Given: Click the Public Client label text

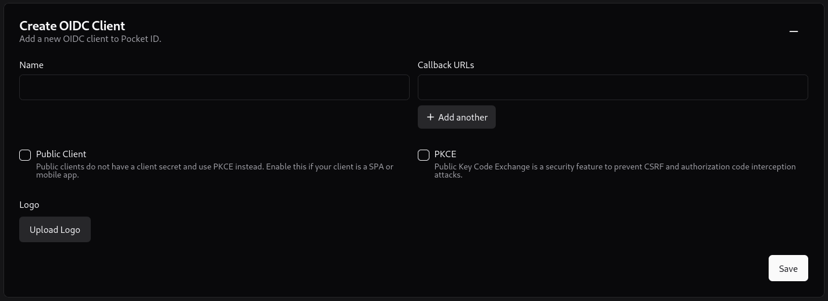Looking at the screenshot, I should pyautogui.click(x=61, y=154).
